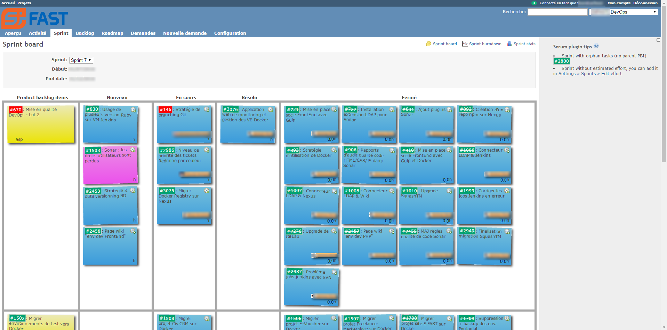Open magnifier icon on task #2987 card
The height and width of the screenshot is (330, 667).
(334, 272)
